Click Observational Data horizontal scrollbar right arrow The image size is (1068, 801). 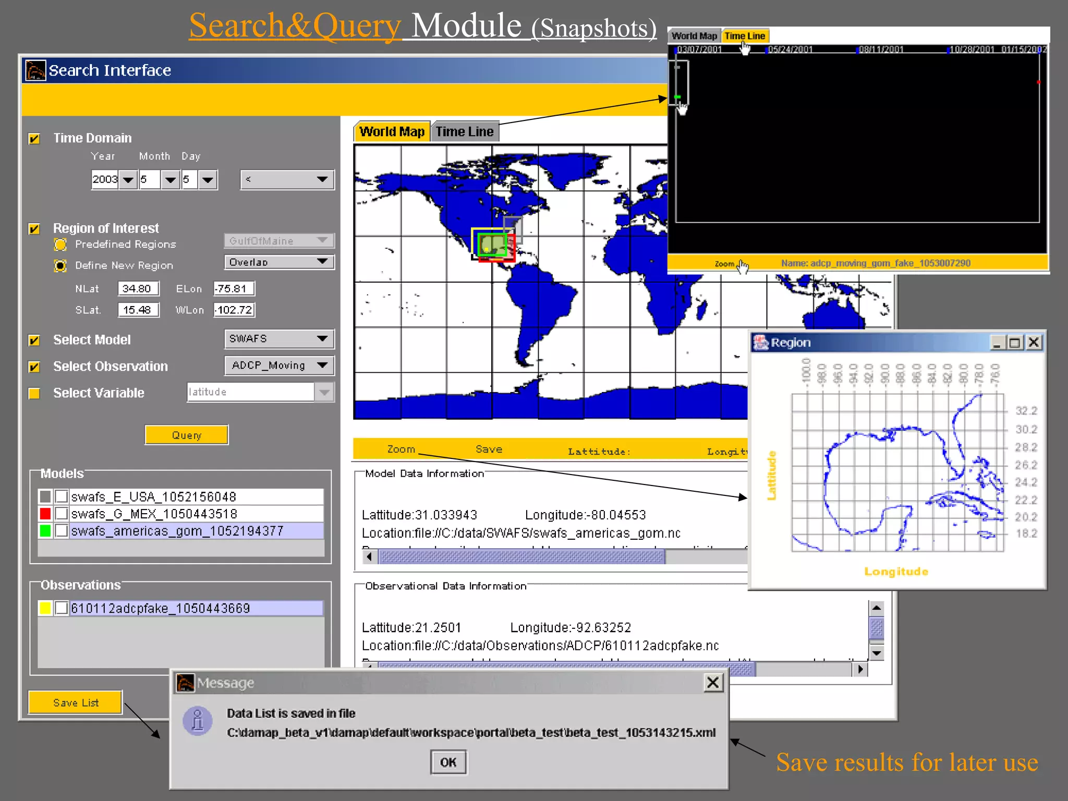860,669
